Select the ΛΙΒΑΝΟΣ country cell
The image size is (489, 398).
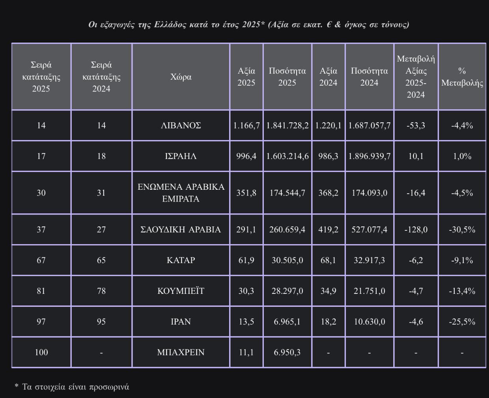pos(181,125)
